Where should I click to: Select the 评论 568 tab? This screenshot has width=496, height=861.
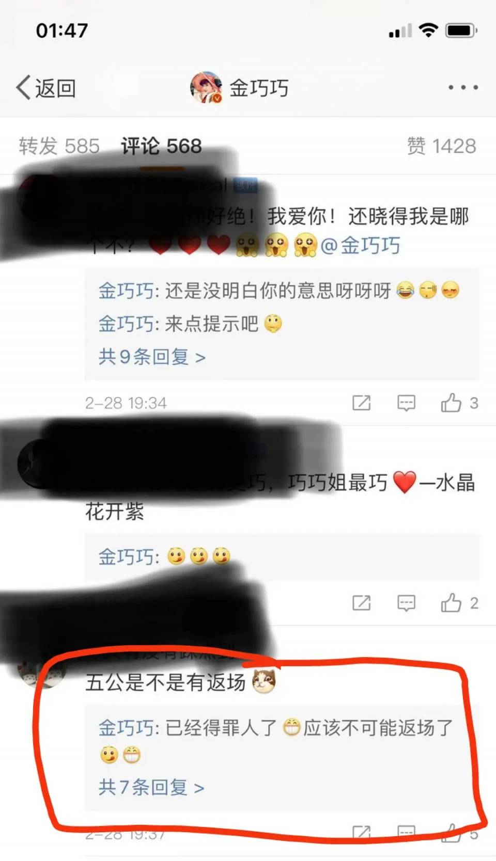tap(161, 146)
